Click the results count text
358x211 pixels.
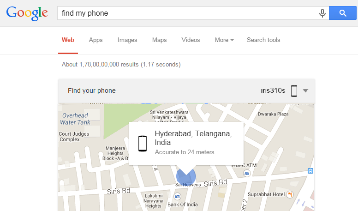(121, 65)
